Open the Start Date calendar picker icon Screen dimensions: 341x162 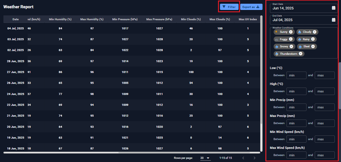[334, 8]
